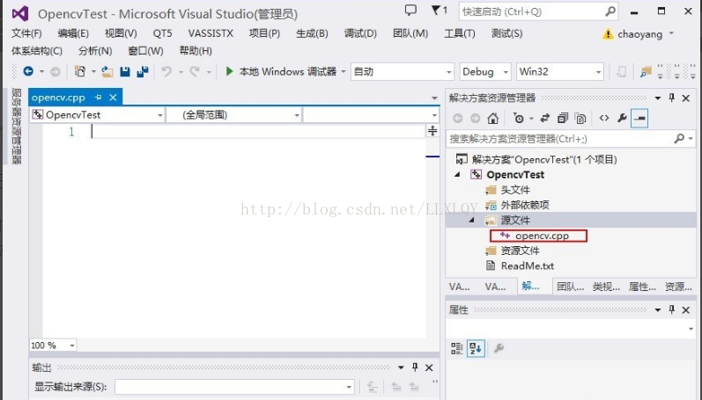Image resolution: width=702 pixels, height=400 pixels.
Task: Click the New Project toolbar icon
Action: coord(80,71)
